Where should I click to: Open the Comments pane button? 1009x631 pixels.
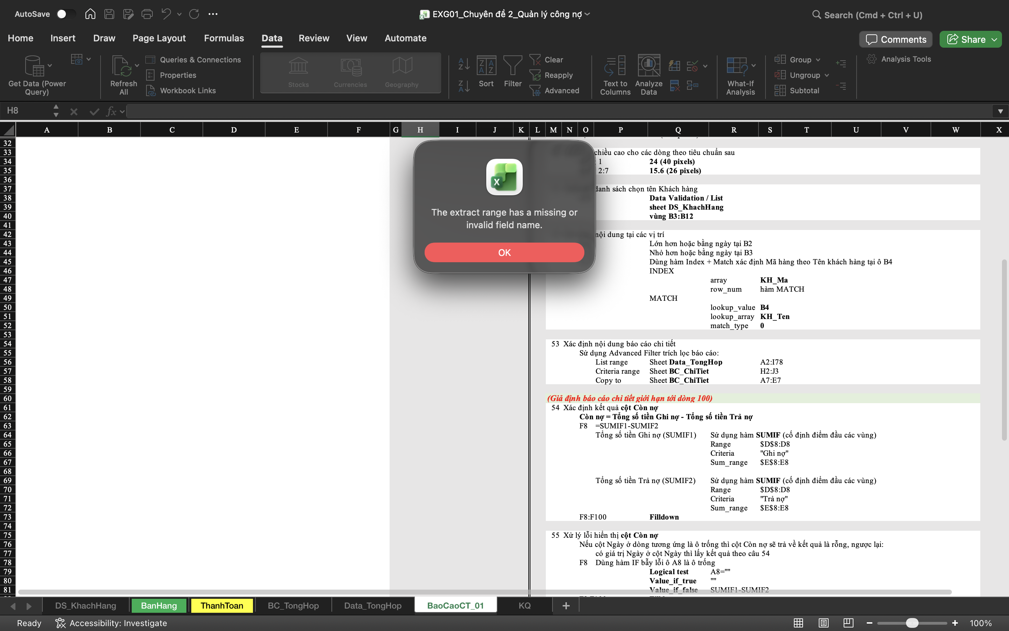point(895,40)
